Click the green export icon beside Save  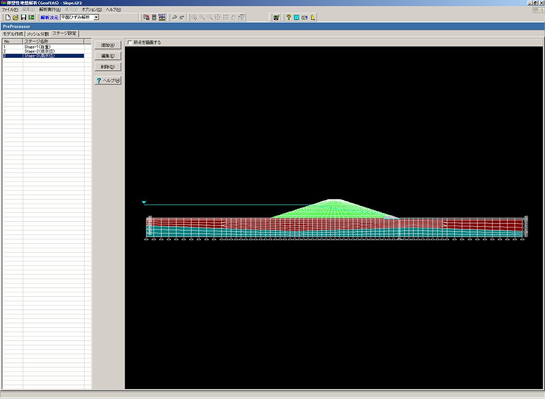31,17
